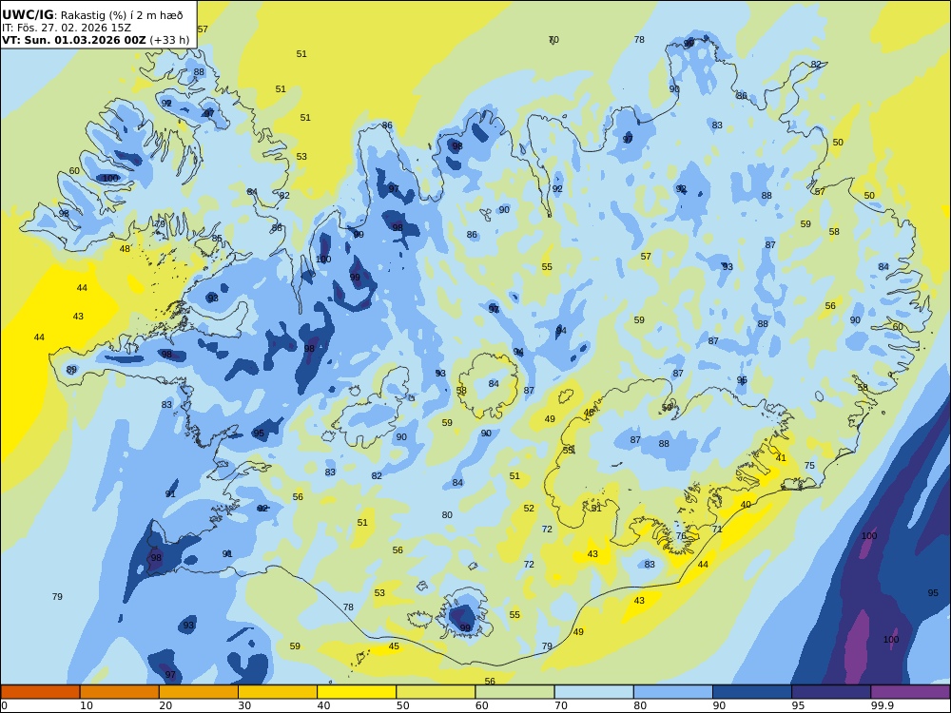Click the map humidity value '52'
951x713 pixels.
coord(529,508)
